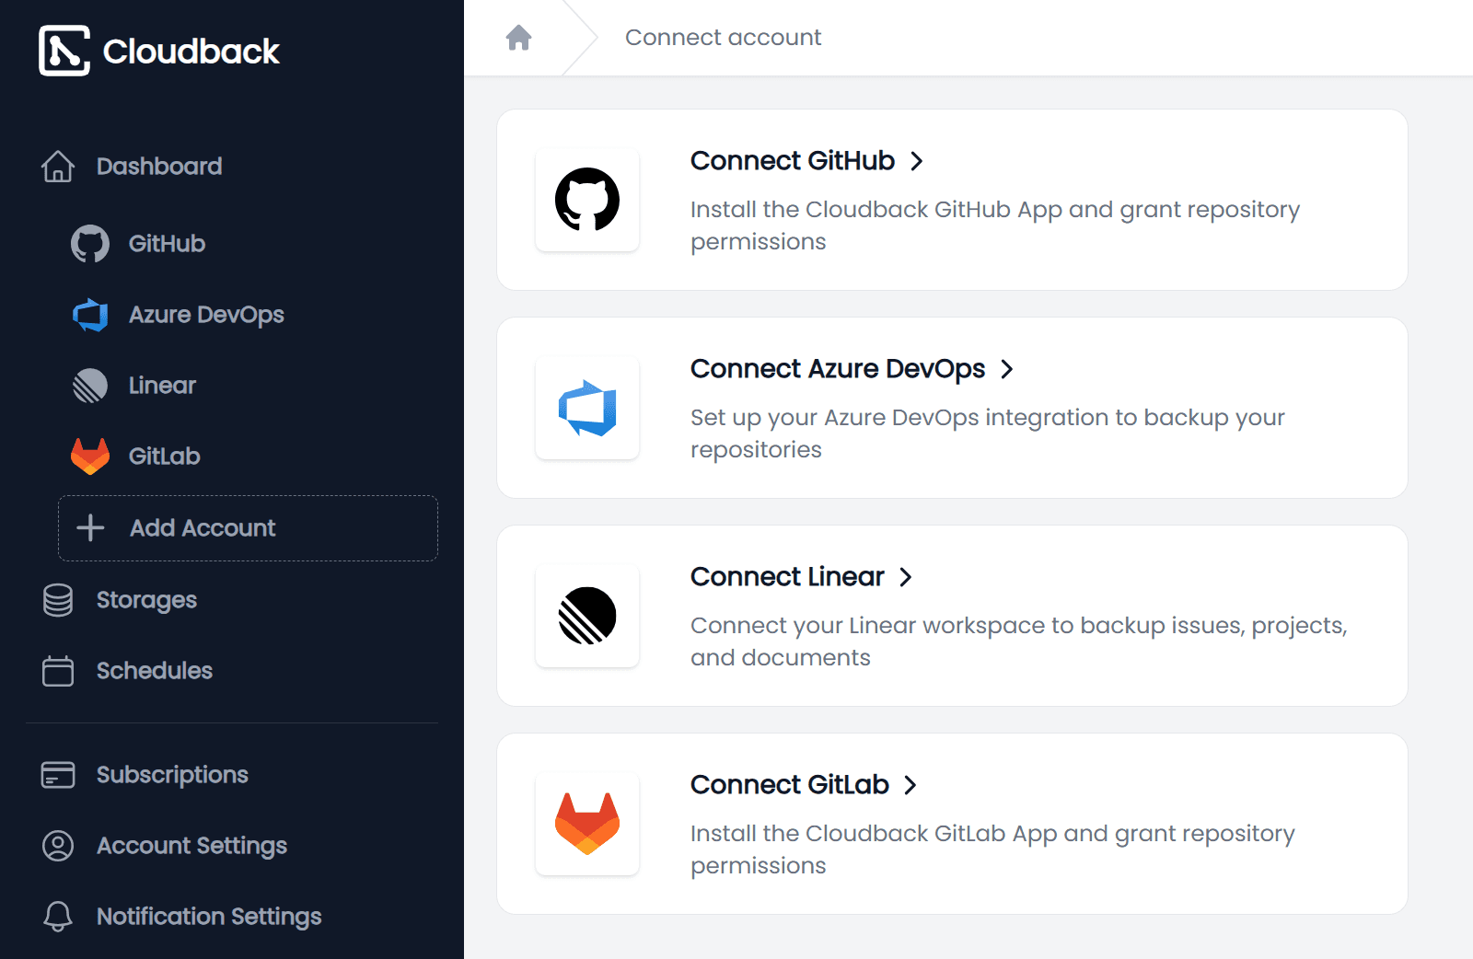Click the GitHub logo in Connect GitHub card
1473x959 pixels.
pyautogui.click(x=587, y=200)
